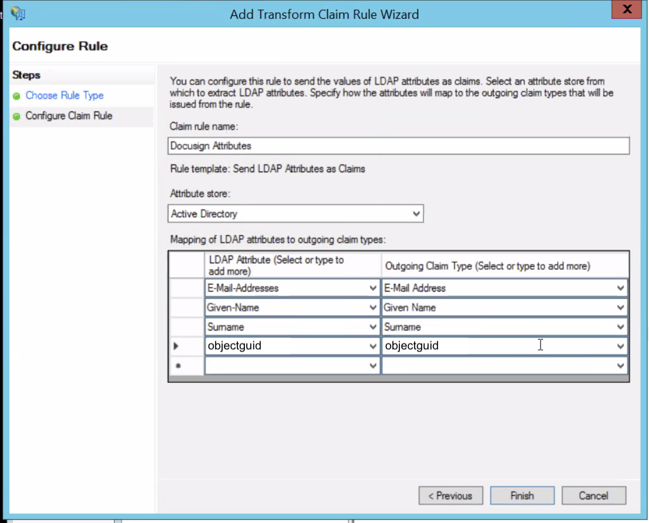The height and width of the screenshot is (523, 649).
Task: Select the empty LDAP Attribute row
Action: pyautogui.click(x=289, y=366)
